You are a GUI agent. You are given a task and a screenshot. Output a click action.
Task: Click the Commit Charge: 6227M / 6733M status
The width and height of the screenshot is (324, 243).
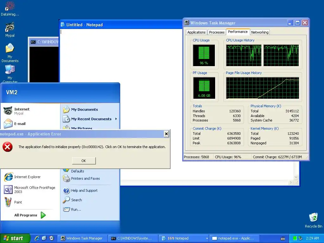277,157
